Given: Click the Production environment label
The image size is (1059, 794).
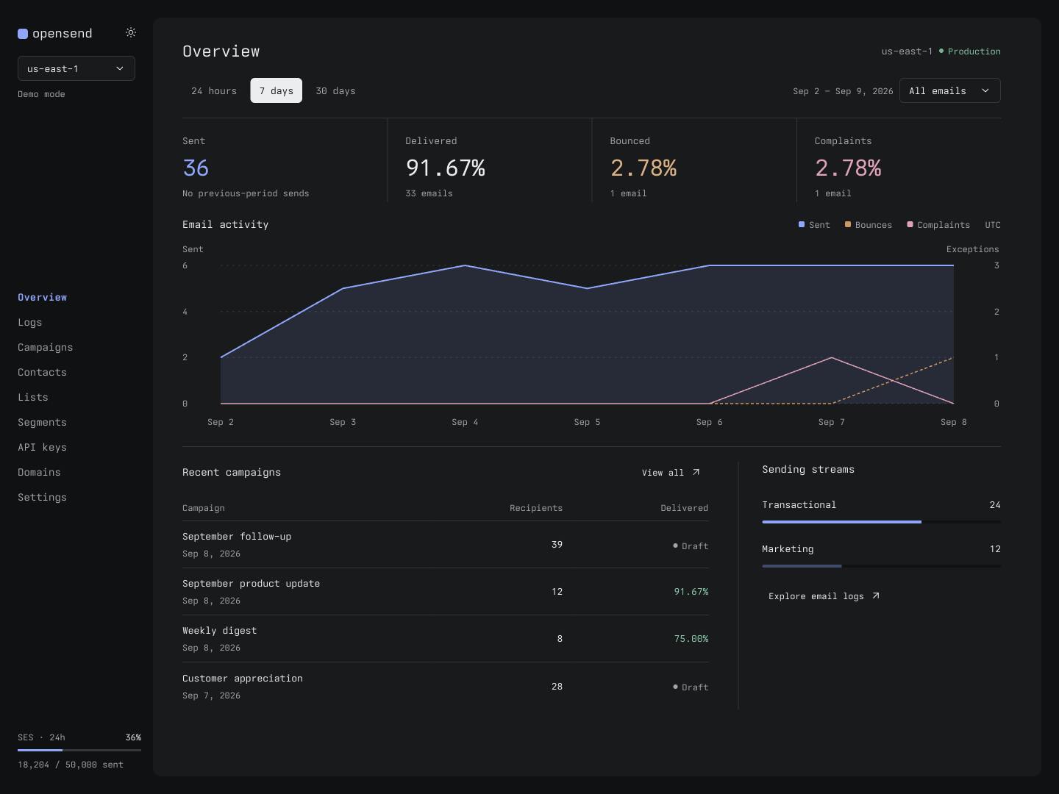Looking at the screenshot, I should pyautogui.click(x=974, y=51).
